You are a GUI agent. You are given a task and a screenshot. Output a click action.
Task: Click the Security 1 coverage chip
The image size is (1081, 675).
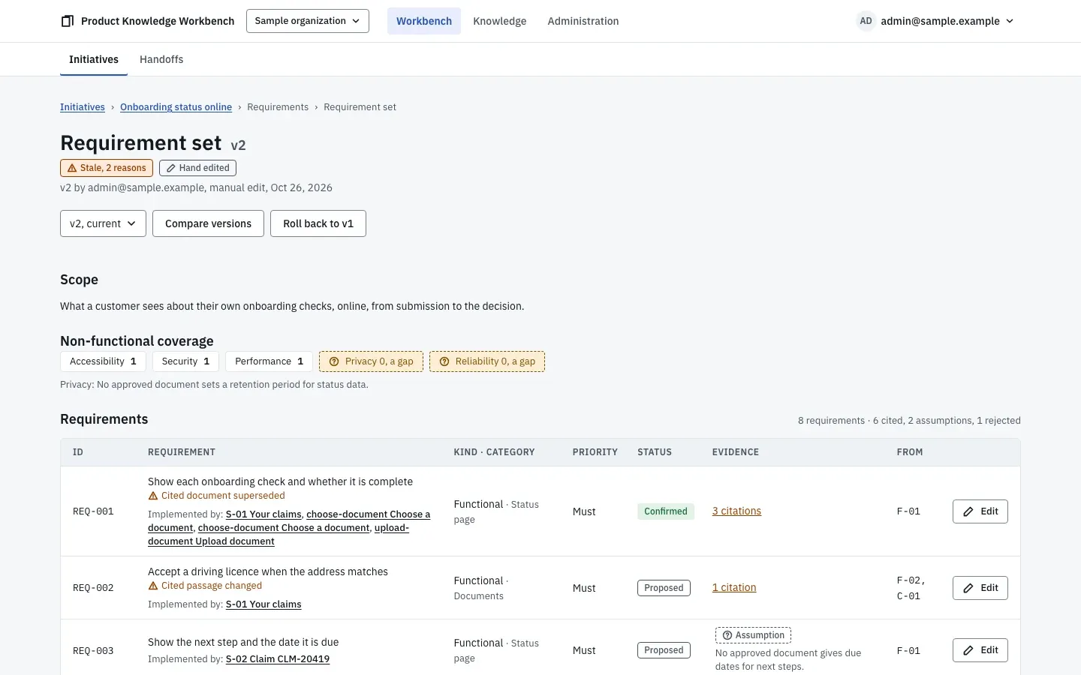click(x=186, y=361)
